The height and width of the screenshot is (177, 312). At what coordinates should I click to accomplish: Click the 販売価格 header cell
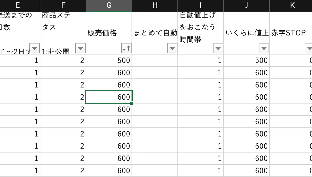109,33
